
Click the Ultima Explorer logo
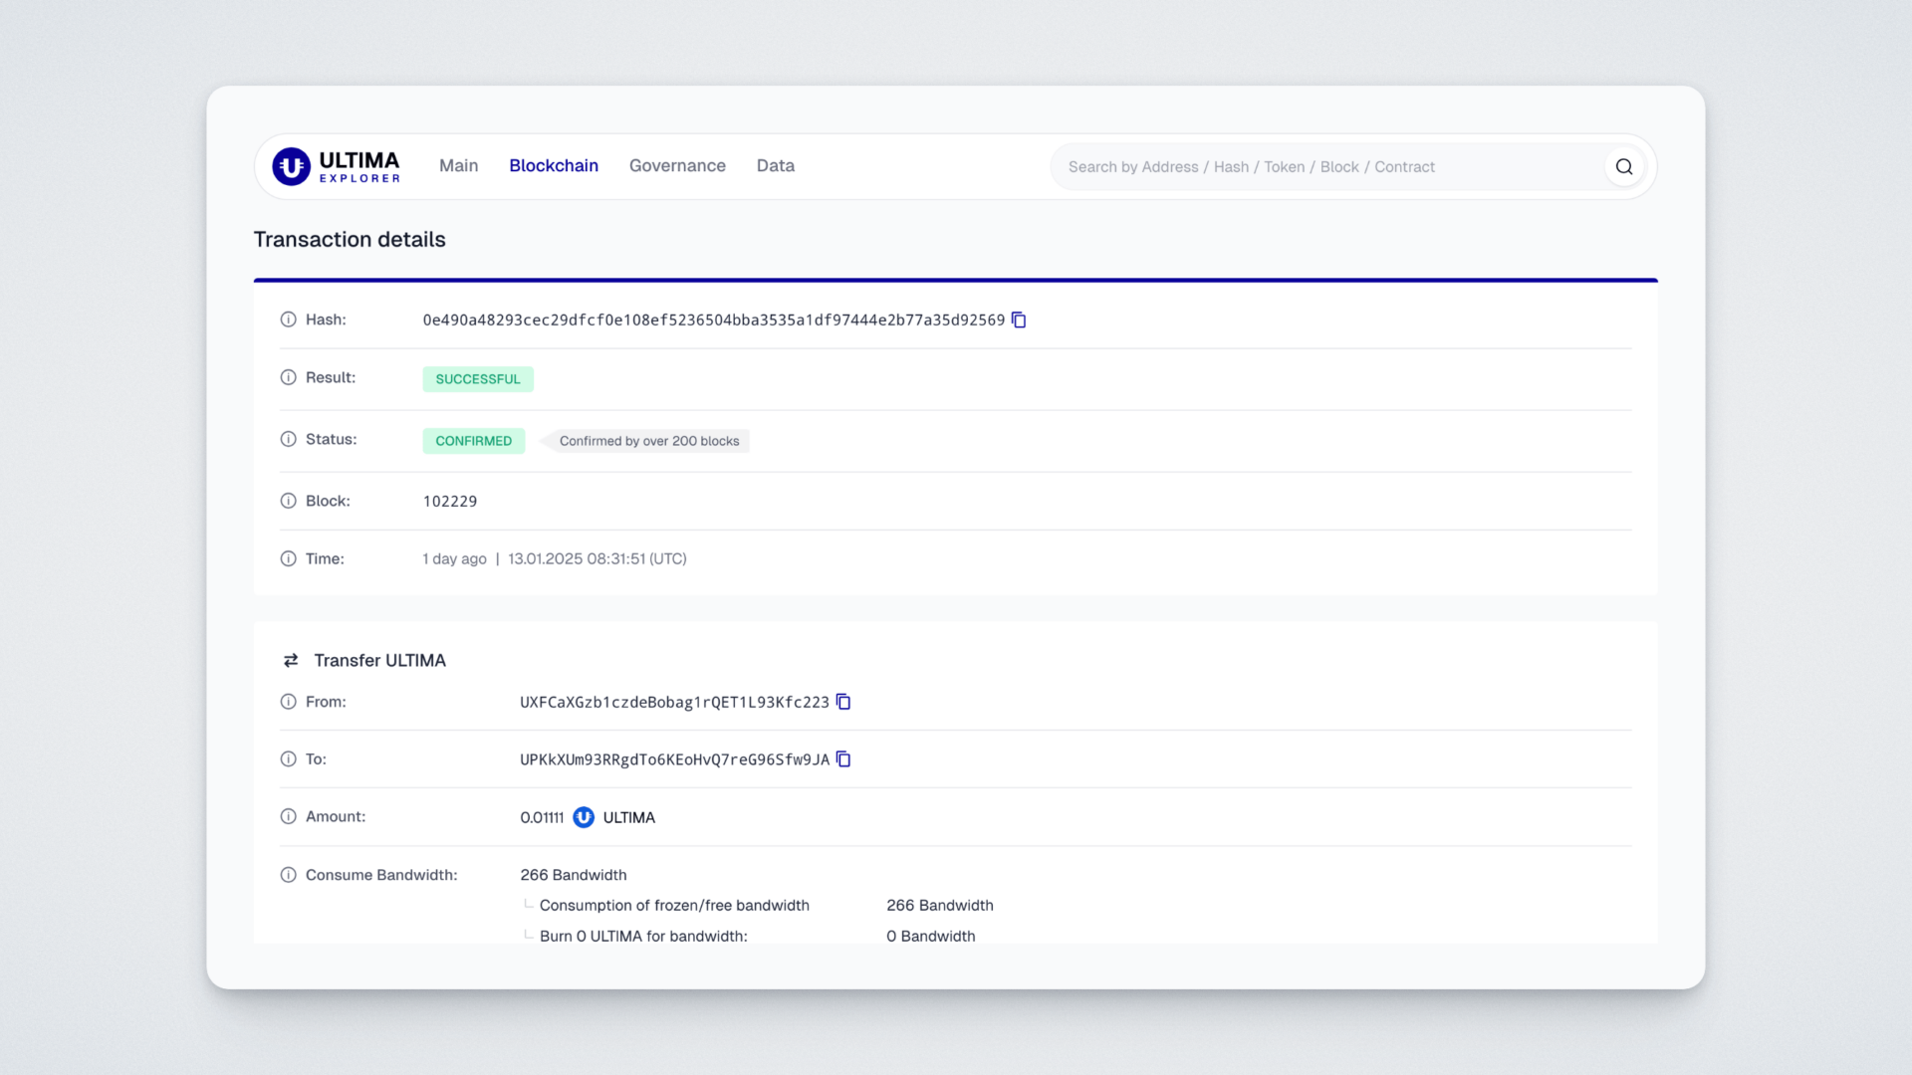337,166
